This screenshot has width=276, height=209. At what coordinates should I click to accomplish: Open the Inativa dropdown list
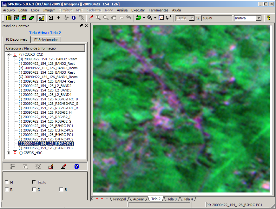pos(259,18)
